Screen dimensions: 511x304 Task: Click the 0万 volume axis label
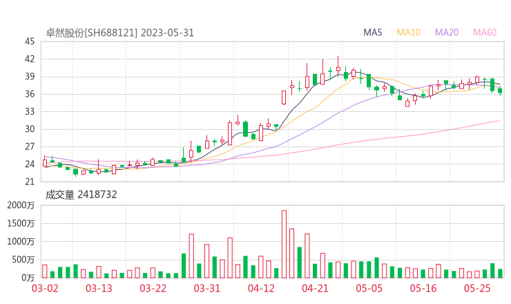(x=28, y=278)
